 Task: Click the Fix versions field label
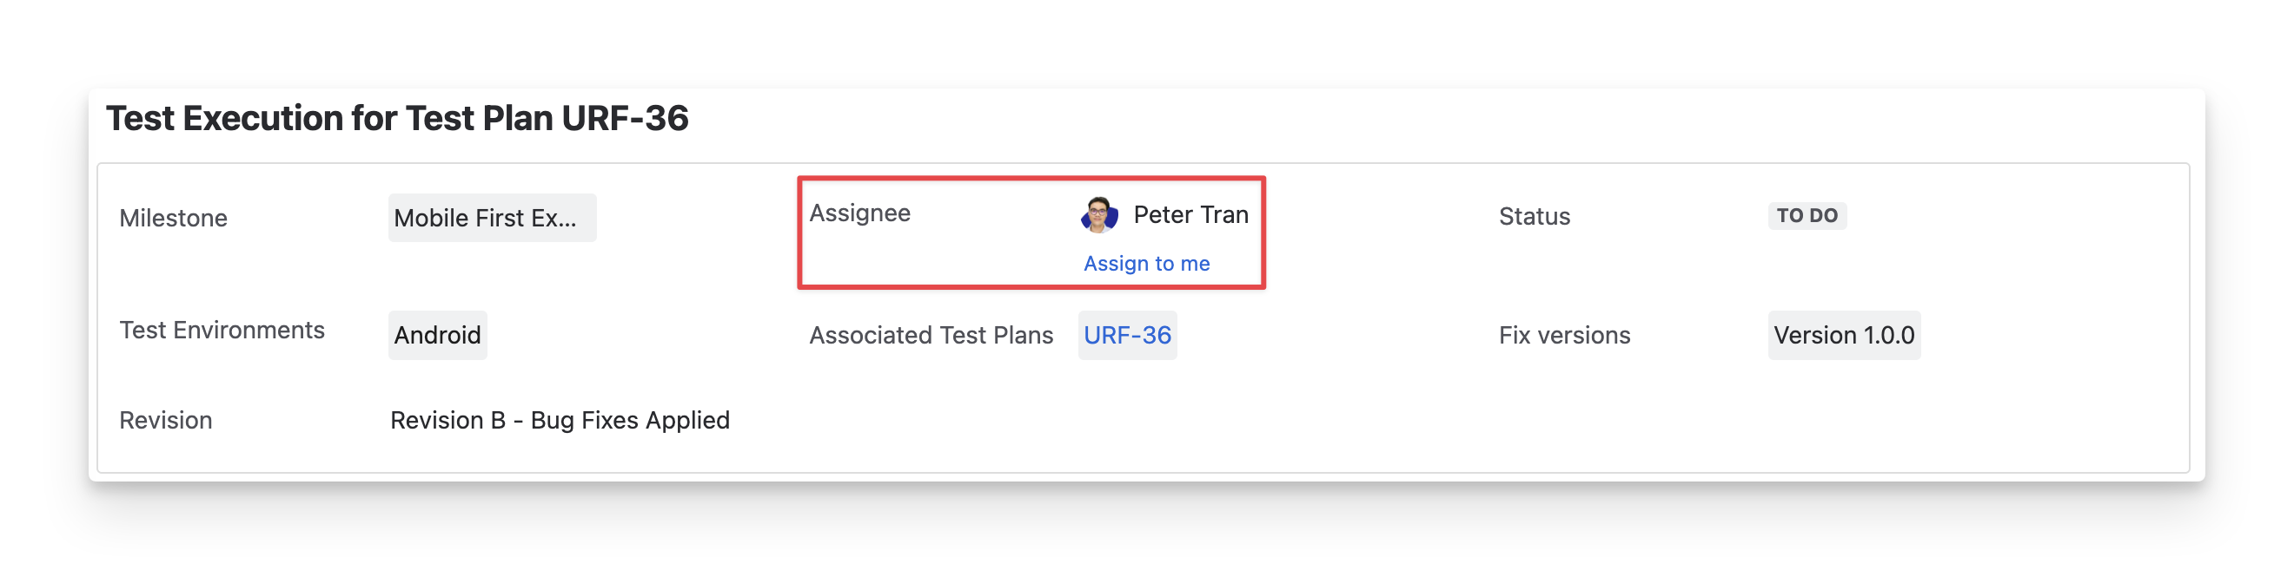1564,335
